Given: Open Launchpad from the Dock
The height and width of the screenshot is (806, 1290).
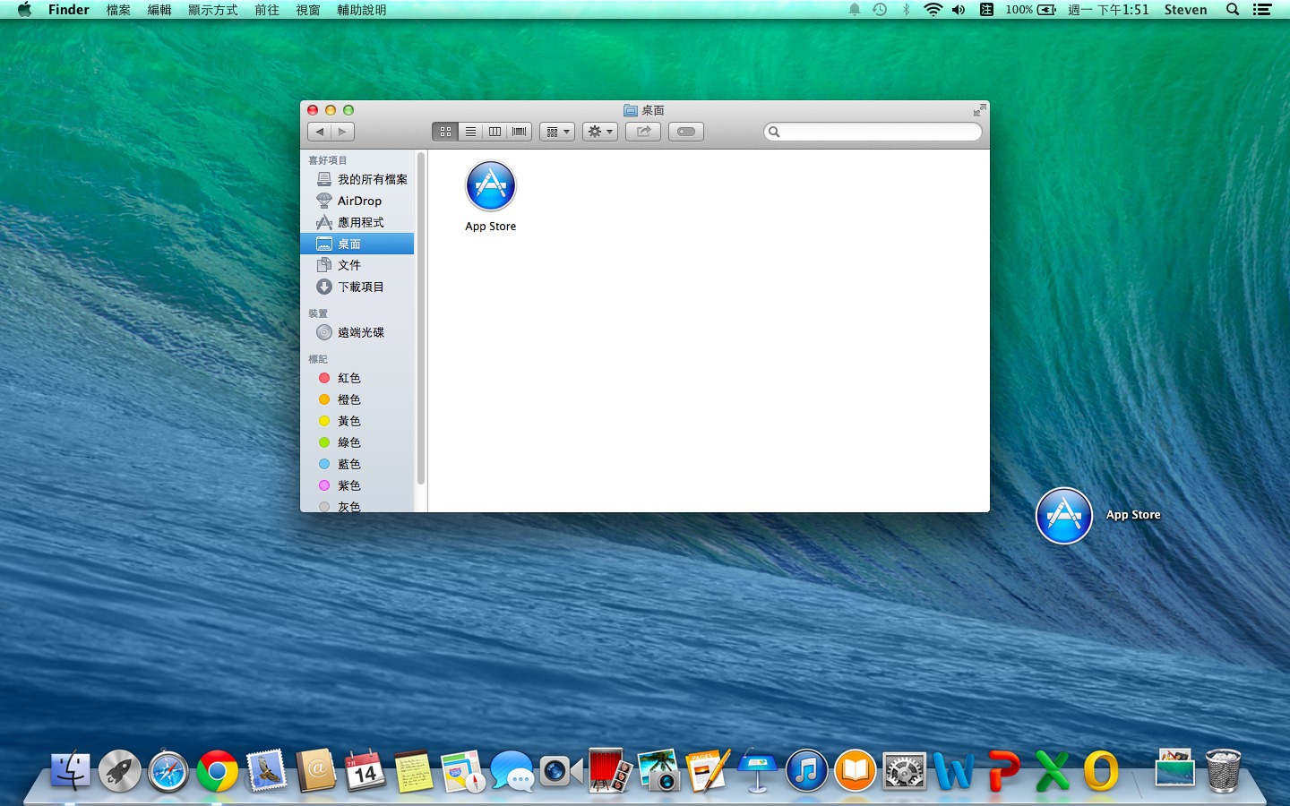Looking at the screenshot, I should pos(120,771).
